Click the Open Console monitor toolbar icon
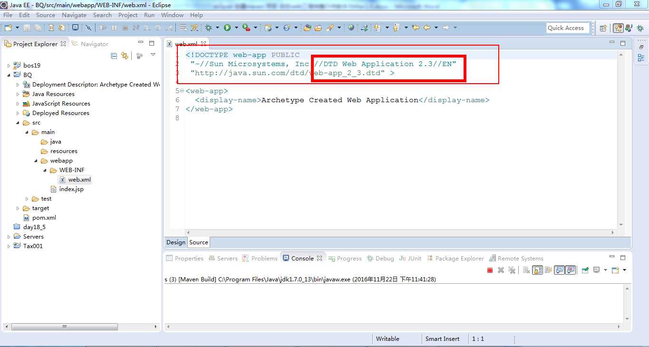 point(76,28)
